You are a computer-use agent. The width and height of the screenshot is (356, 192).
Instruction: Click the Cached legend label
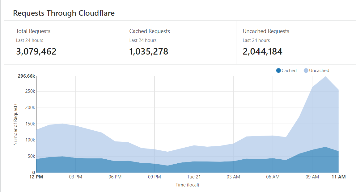(x=289, y=71)
